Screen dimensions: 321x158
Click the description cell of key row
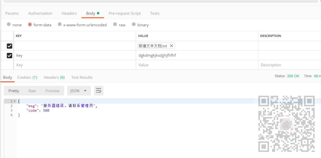pyautogui.click(x=290, y=55)
